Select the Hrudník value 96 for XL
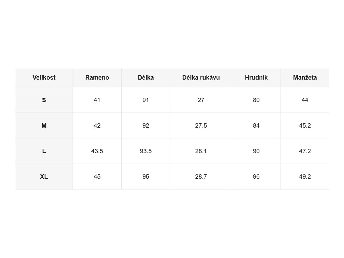Image resolution: width=344 pixels, height=258 pixels. click(x=256, y=177)
